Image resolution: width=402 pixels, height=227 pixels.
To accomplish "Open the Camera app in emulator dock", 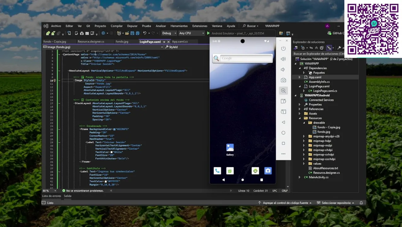I will click(268, 171).
